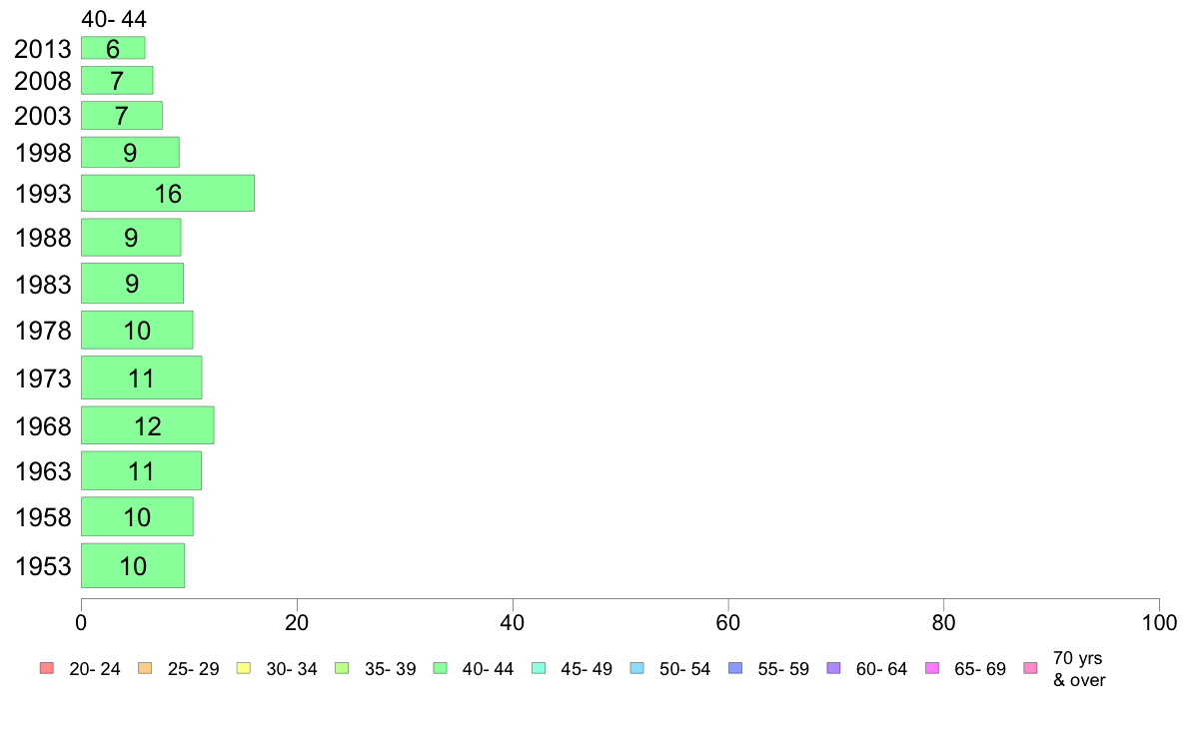Click the 70 yrs & over legend swatch
Viewport: 1187px width, 735px height.
(1030, 668)
